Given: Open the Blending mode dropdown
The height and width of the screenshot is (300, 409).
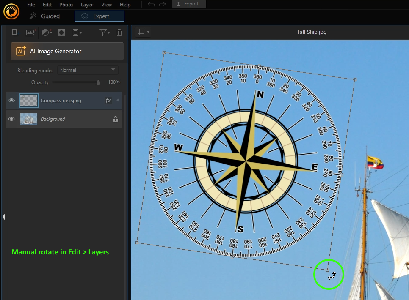Looking at the screenshot, I should tap(87, 70).
